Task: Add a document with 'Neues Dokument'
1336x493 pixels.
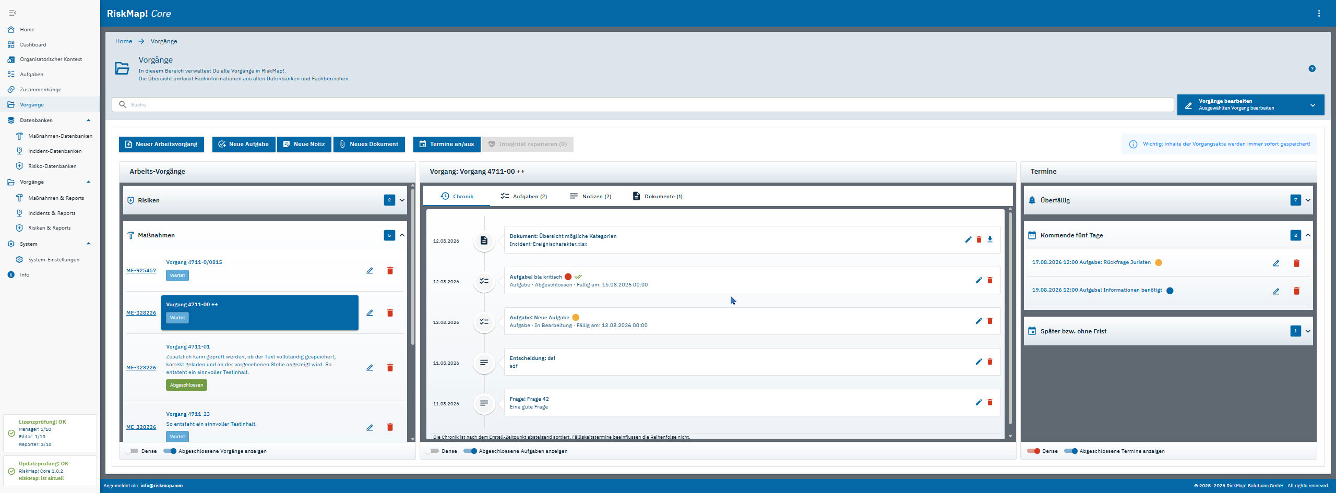Action: [x=369, y=145]
